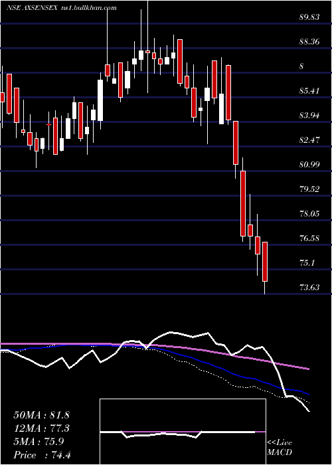Click the MACD mini chart panel
Screen dimensions: 332x465
pos(183,432)
